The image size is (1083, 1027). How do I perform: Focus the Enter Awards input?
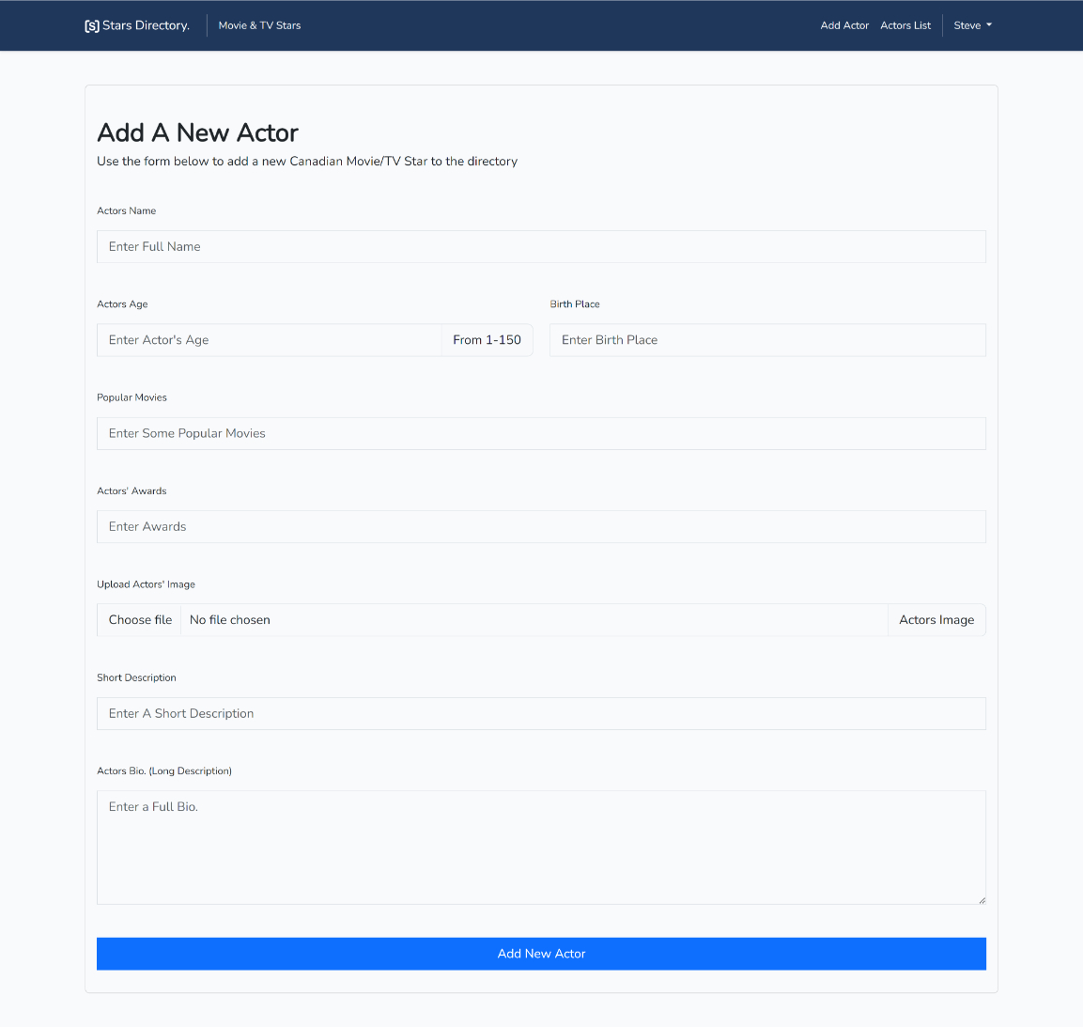[x=541, y=526]
